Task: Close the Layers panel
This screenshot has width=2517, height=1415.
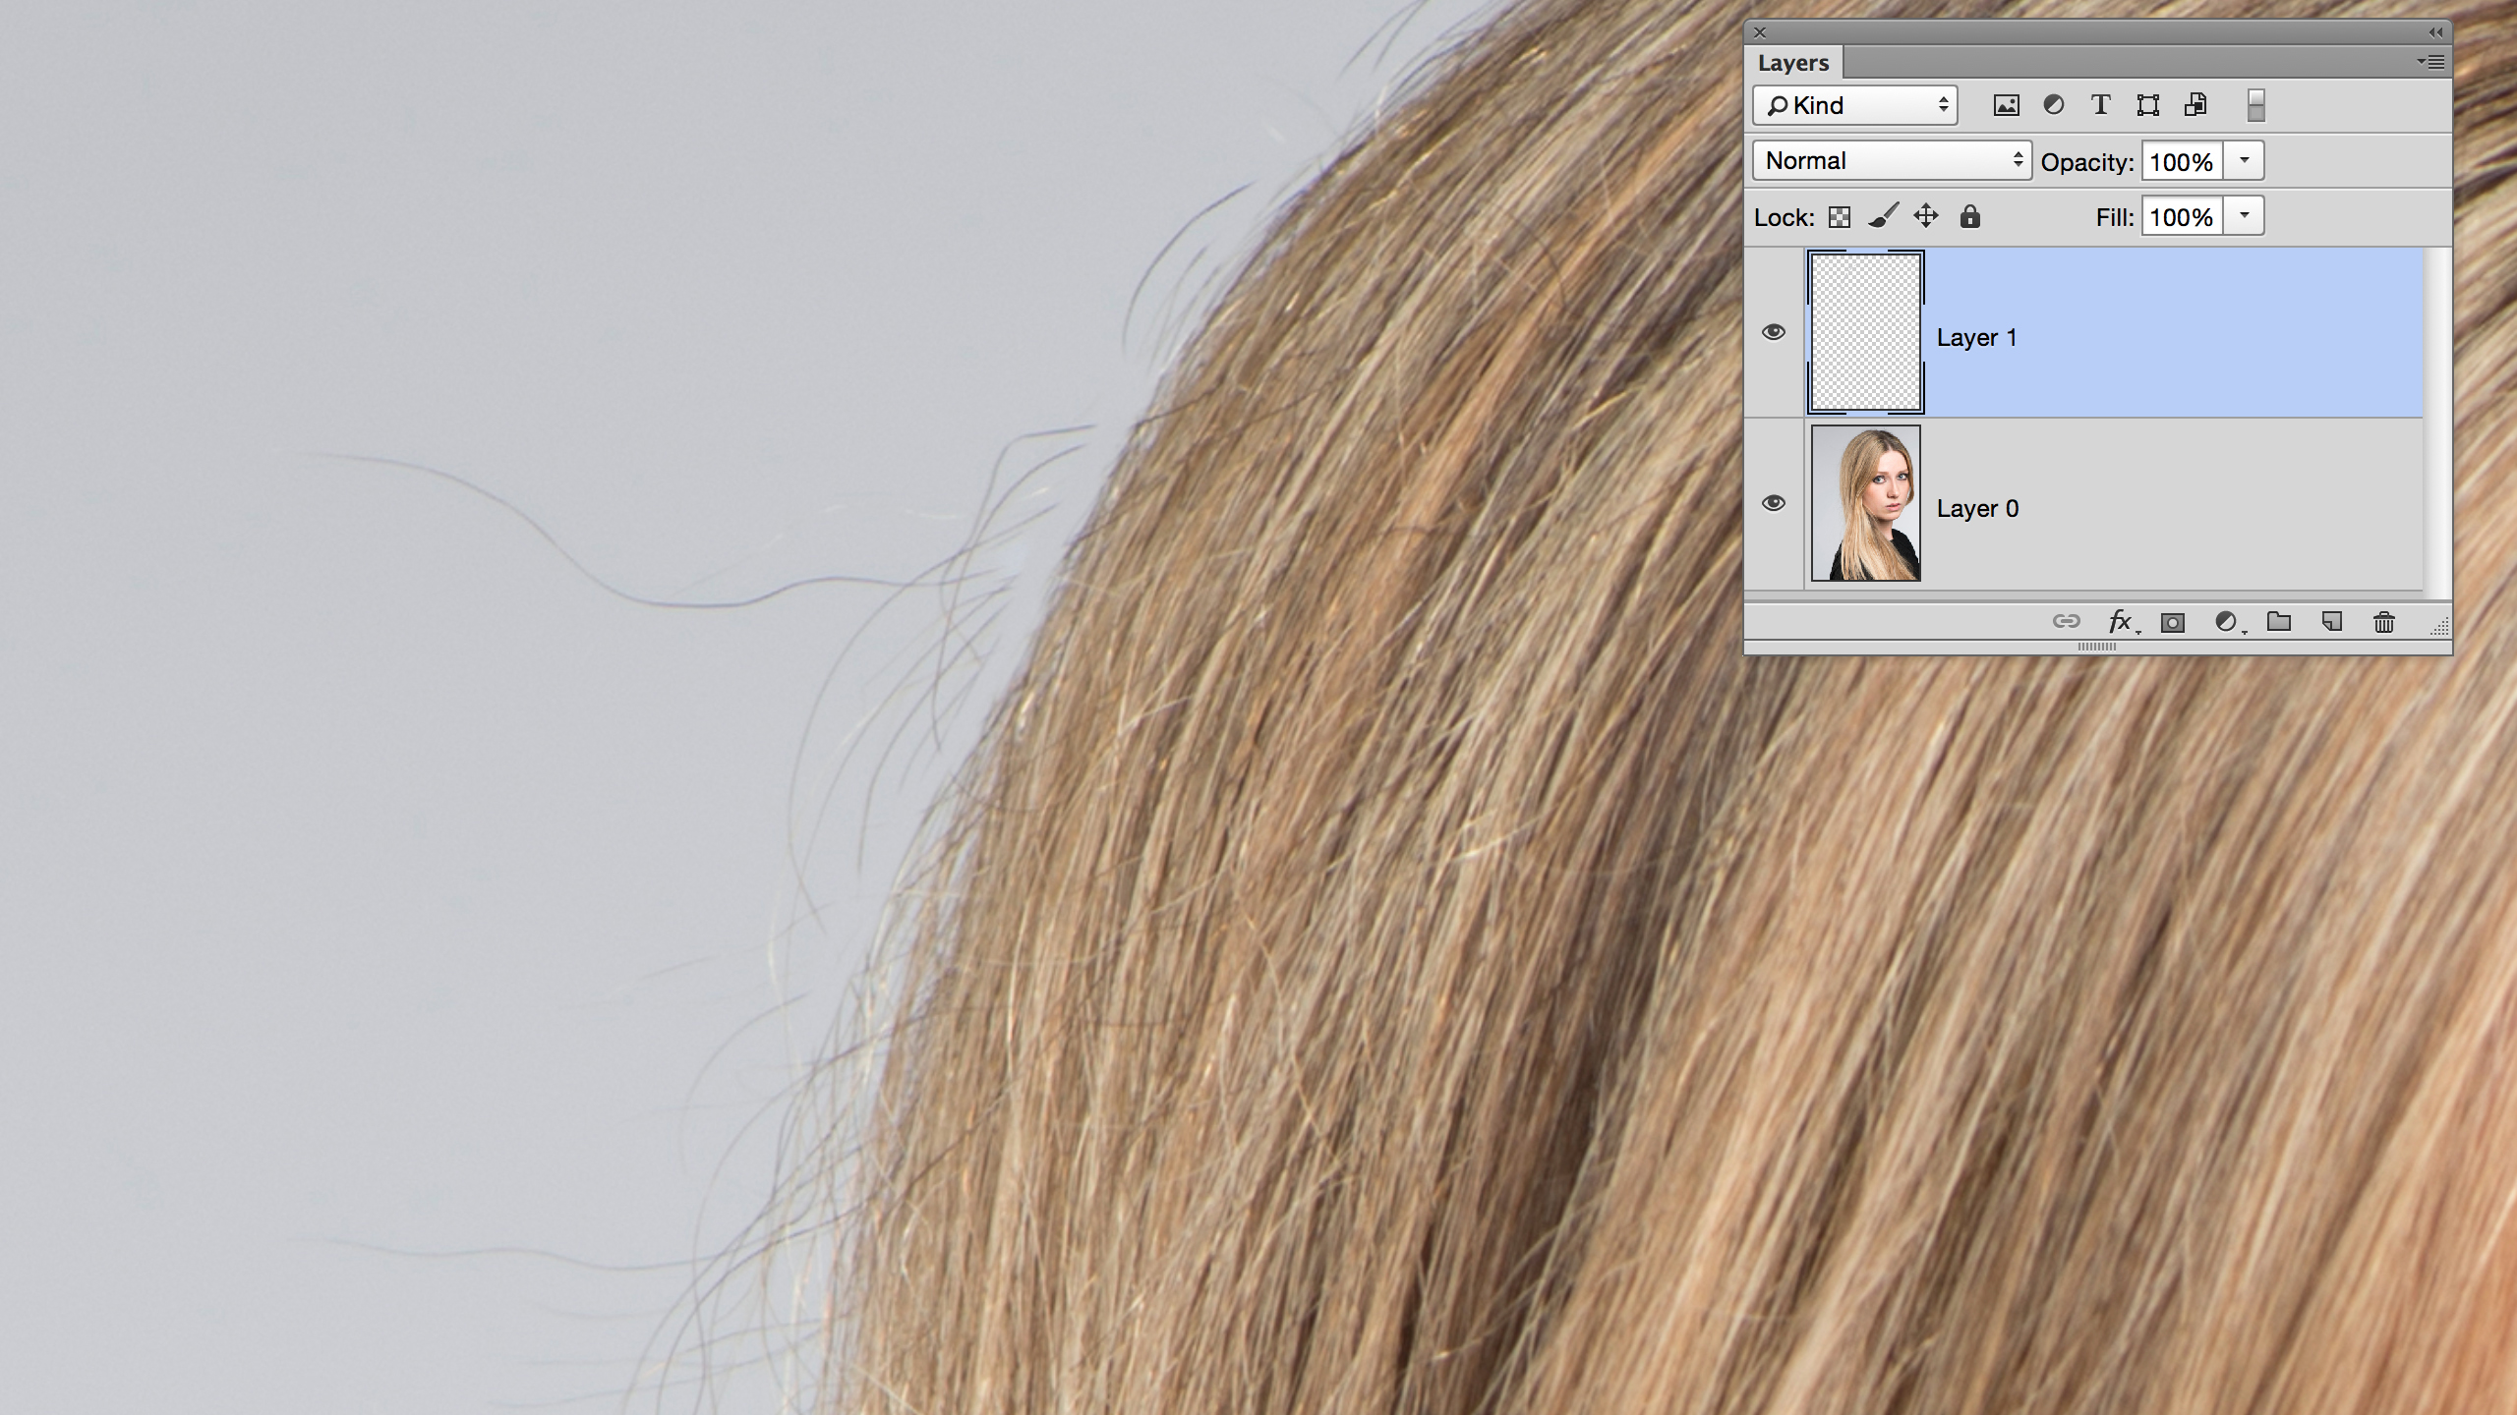Action: 1760,32
